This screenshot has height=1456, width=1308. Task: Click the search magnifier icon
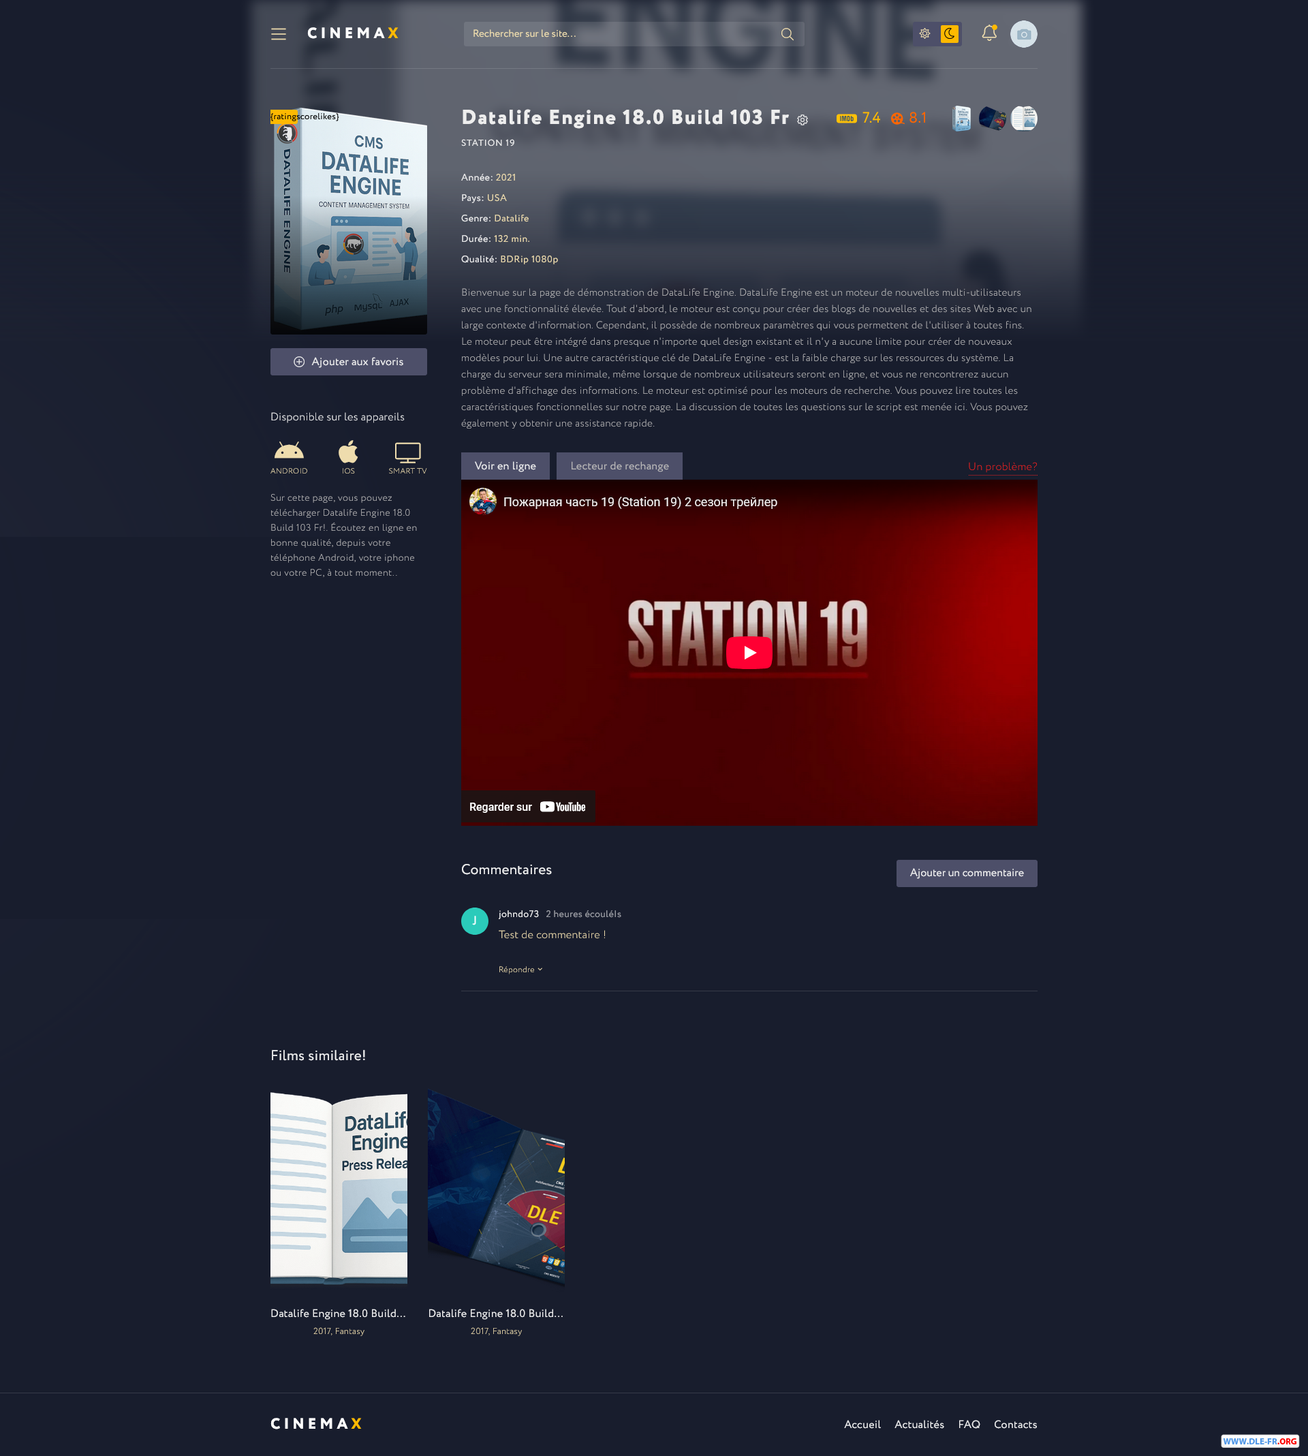click(x=787, y=34)
